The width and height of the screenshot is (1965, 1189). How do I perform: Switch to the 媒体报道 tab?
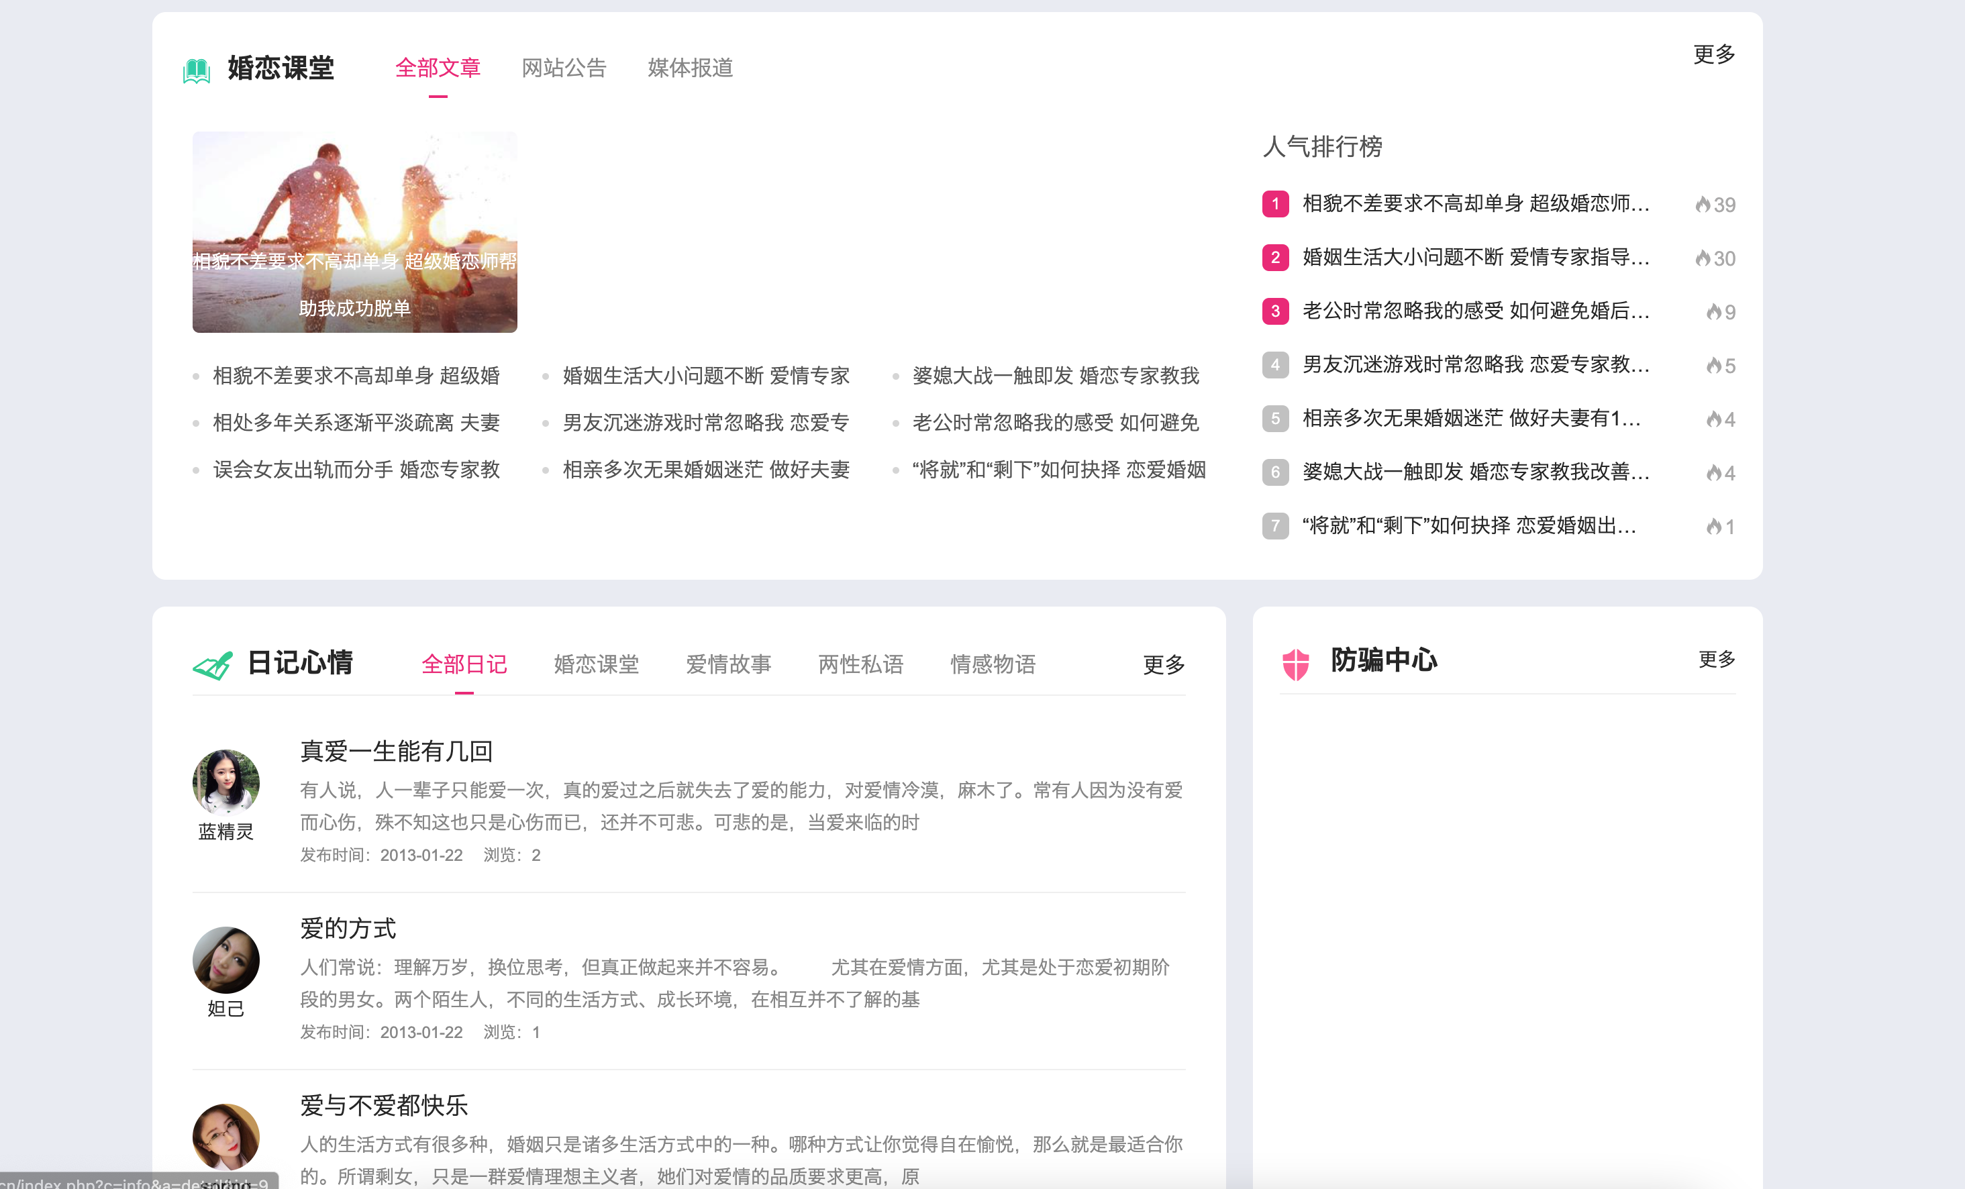pos(690,68)
